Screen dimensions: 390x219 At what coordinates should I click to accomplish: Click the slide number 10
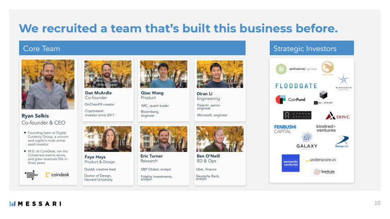[377, 203]
